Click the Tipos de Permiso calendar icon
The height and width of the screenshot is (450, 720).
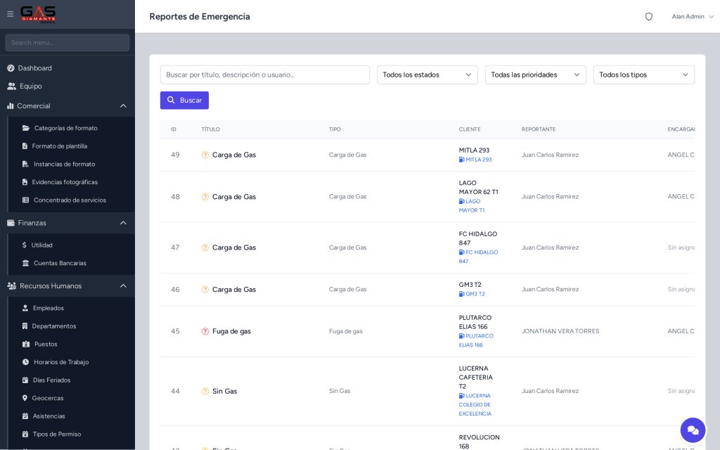click(25, 434)
